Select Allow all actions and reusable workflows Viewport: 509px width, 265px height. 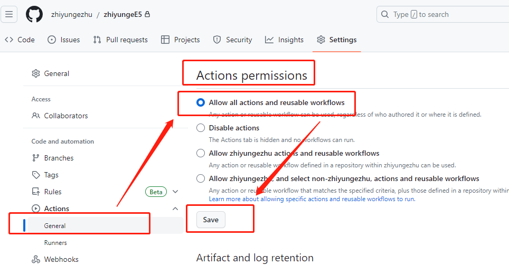pos(201,102)
